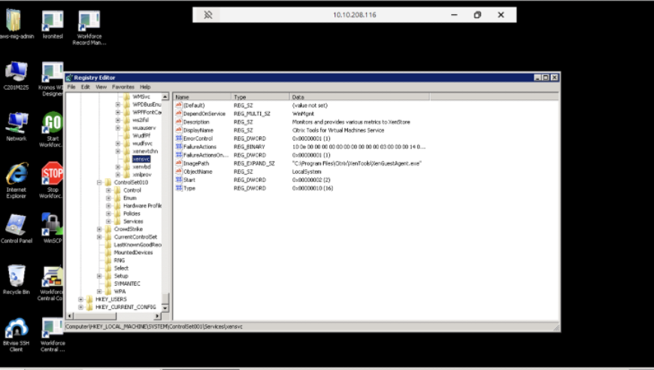Click the xensvc folder icon in tree
Image resolution: width=654 pixels, height=370 pixels.
tap(127, 159)
